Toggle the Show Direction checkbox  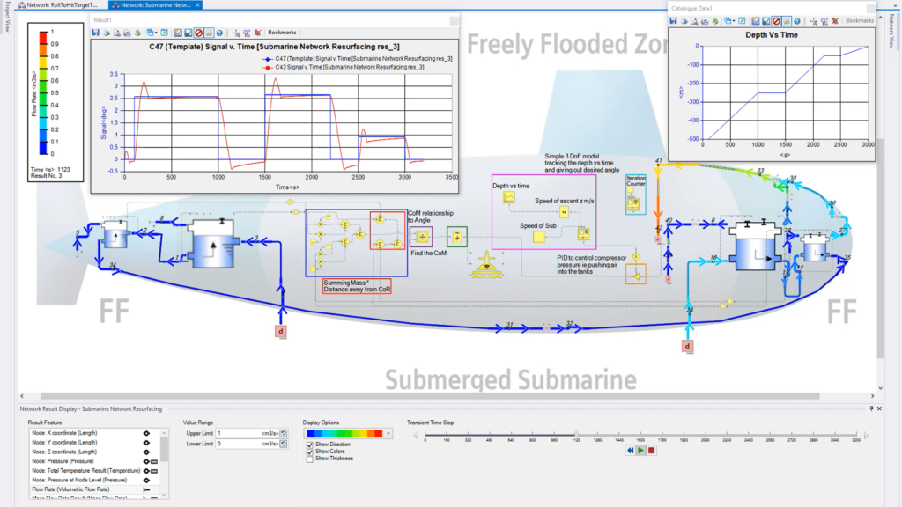(309, 445)
